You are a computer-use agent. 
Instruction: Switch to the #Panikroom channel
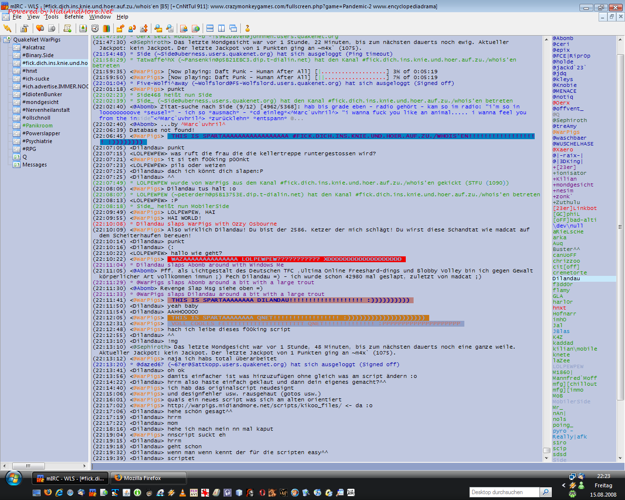tap(37, 125)
